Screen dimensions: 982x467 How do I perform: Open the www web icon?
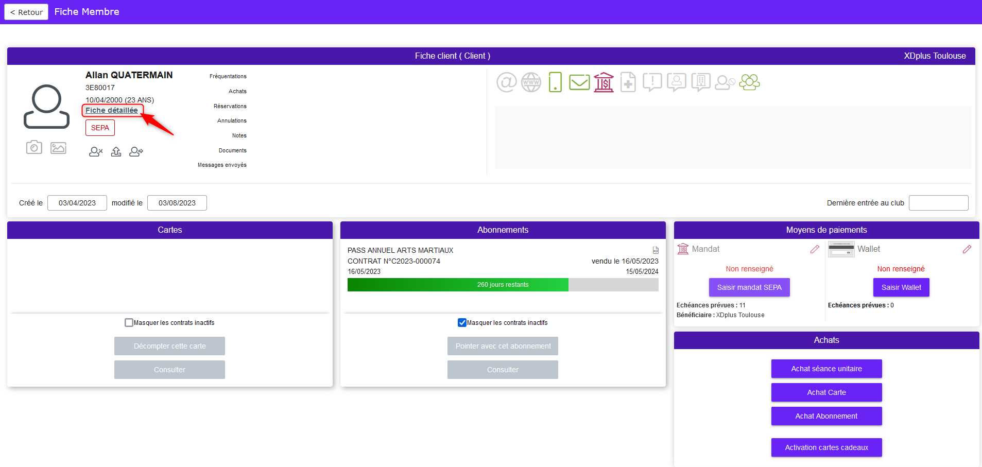click(x=531, y=82)
